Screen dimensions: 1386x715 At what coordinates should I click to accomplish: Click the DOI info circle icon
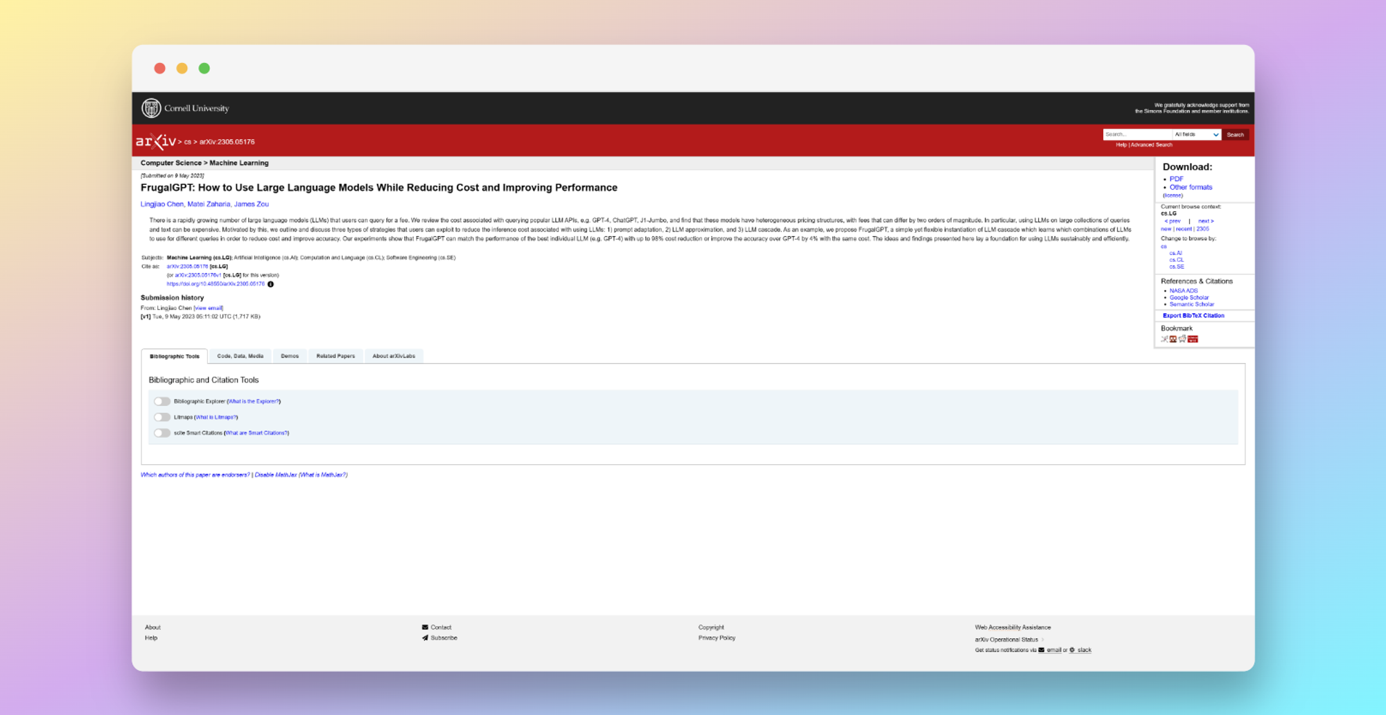271,284
